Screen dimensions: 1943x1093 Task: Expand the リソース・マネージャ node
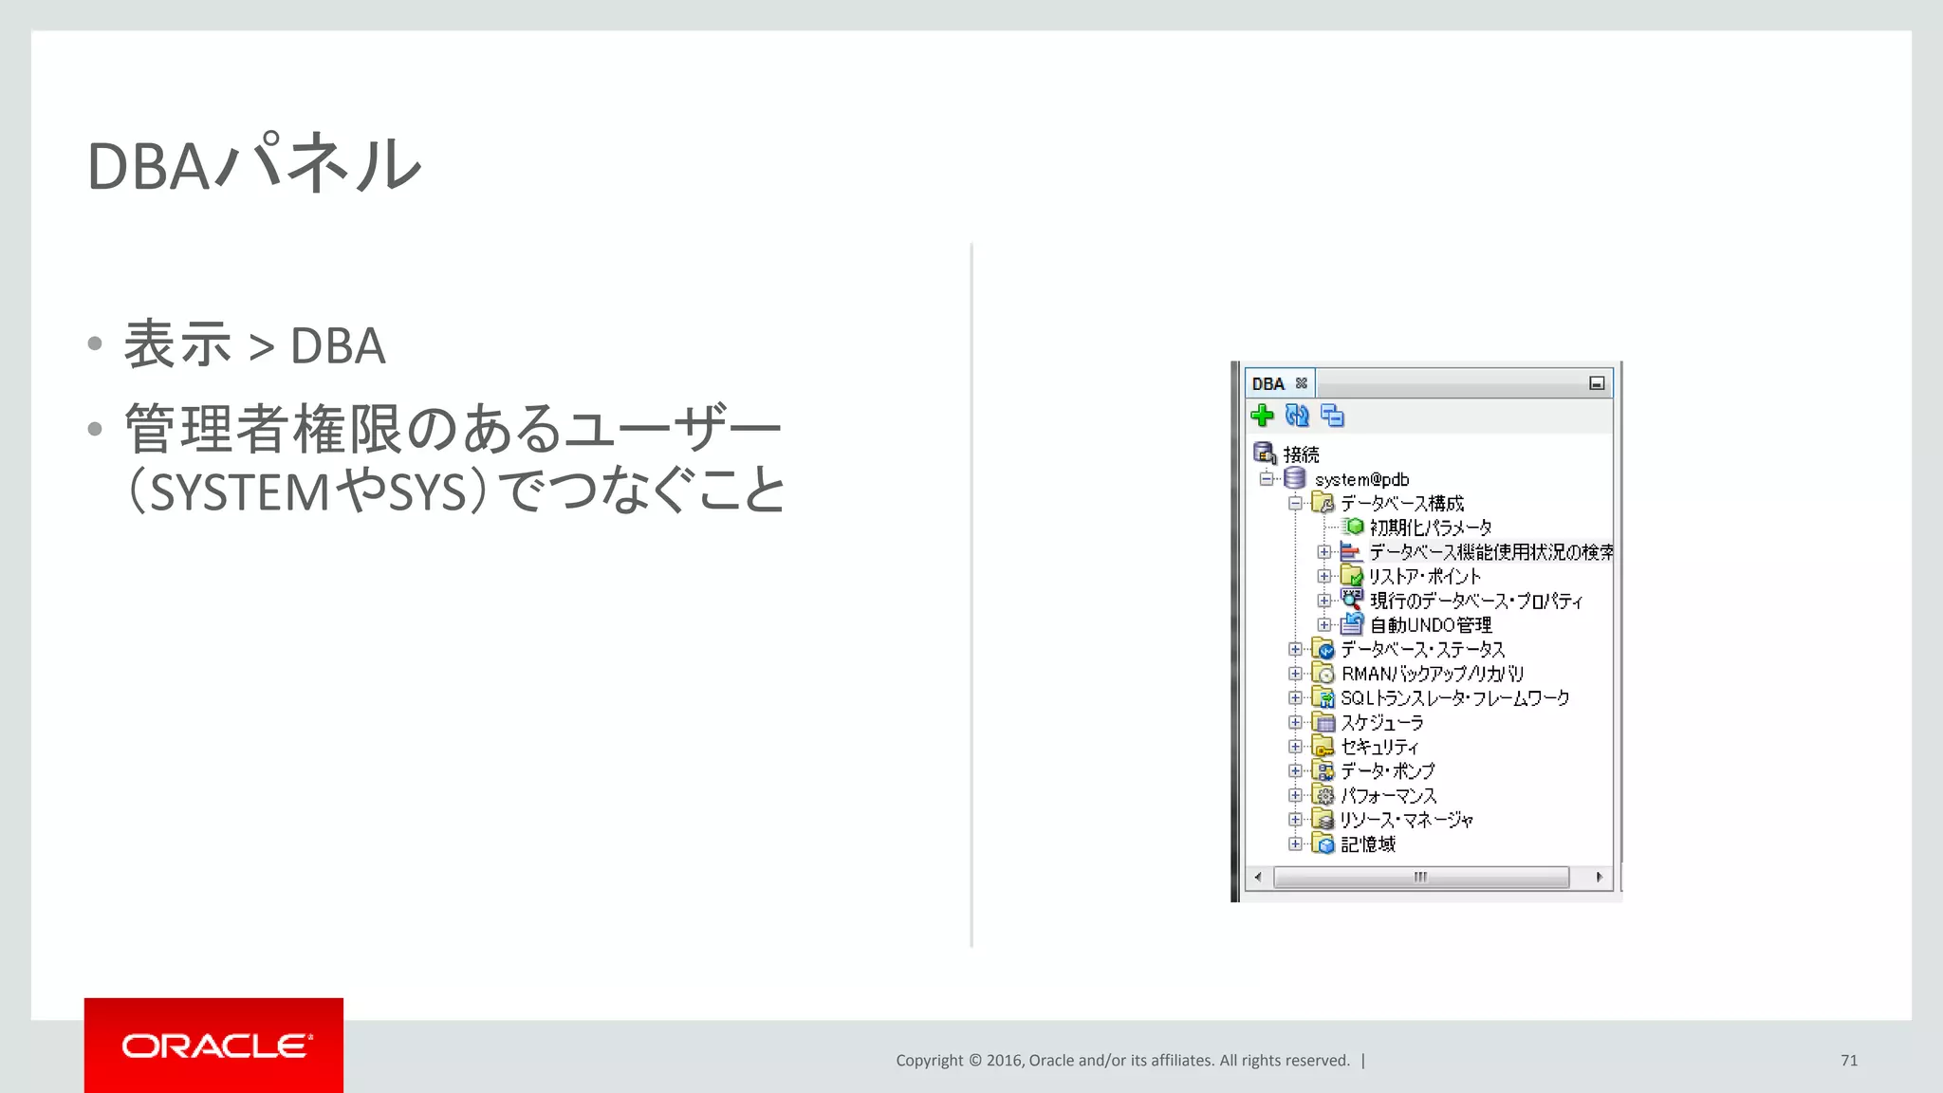click(1295, 820)
